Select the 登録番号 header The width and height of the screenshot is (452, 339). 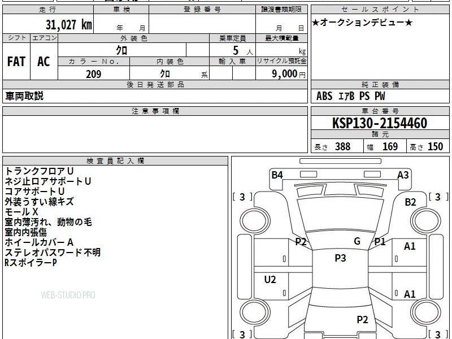(202, 9)
